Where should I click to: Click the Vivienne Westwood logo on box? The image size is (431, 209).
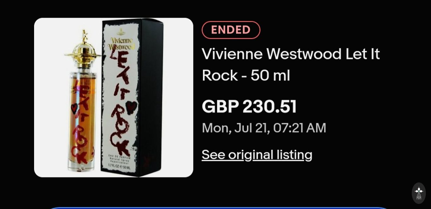pos(121,44)
